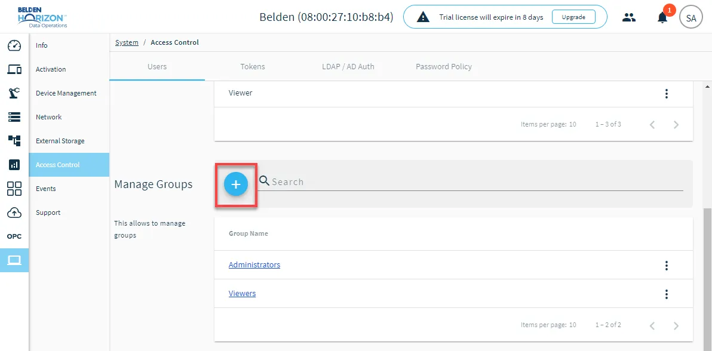Go to next page in groups table
Viewport: 712px width, 351px height.
pyautogui.click(x=676, y=325)
